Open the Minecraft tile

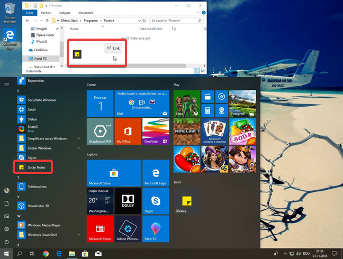click(187, 131)
